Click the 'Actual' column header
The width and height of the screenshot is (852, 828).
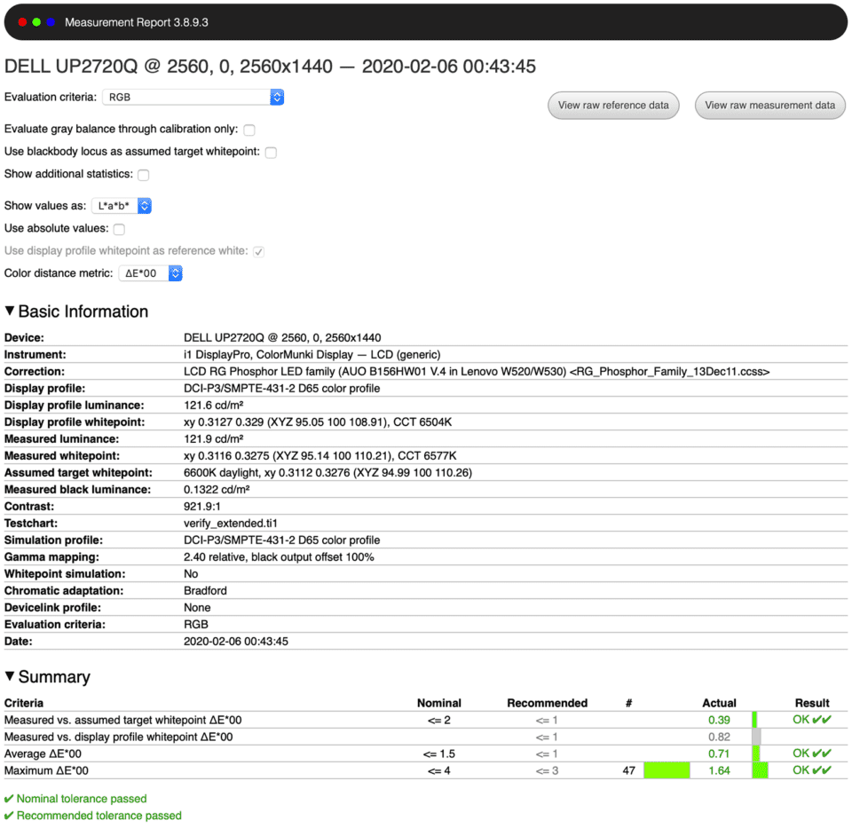click(720, 703)
